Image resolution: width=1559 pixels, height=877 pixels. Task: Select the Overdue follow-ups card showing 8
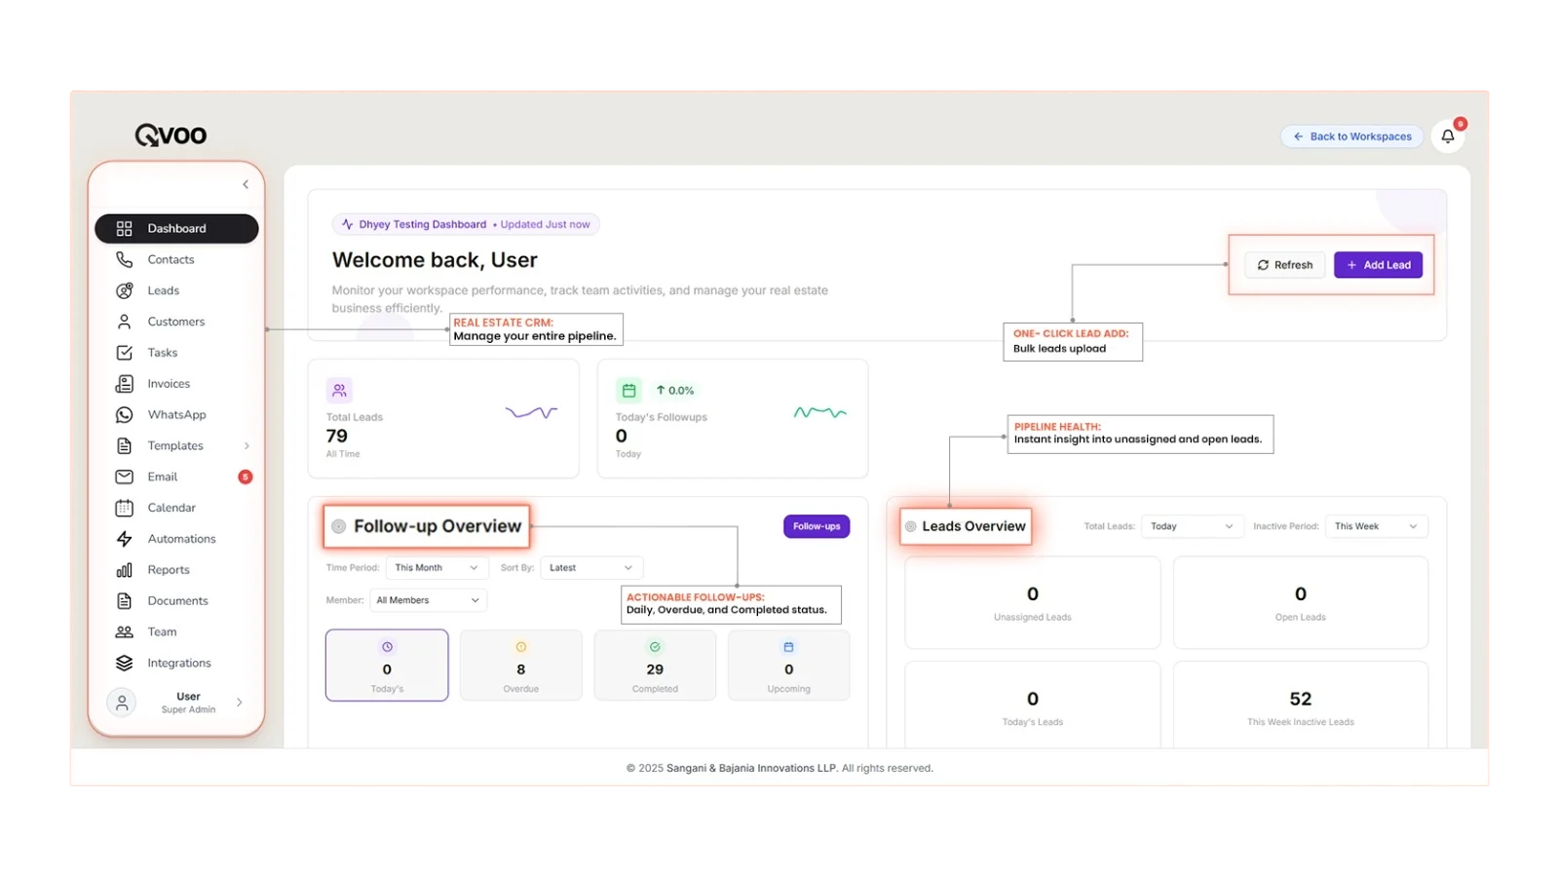521,666
